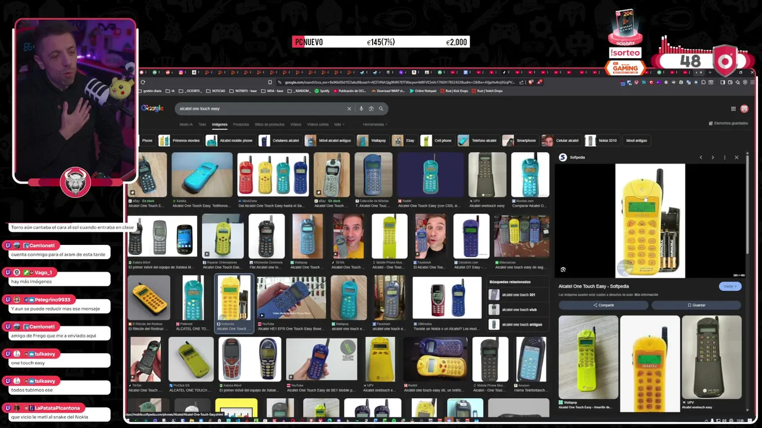Open the four colored phones Movilzona thumbnail

pyautogui.click(x=273, y=174)
